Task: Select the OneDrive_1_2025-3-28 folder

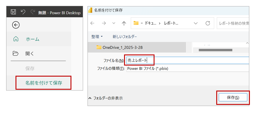Action: coord(137,47)
